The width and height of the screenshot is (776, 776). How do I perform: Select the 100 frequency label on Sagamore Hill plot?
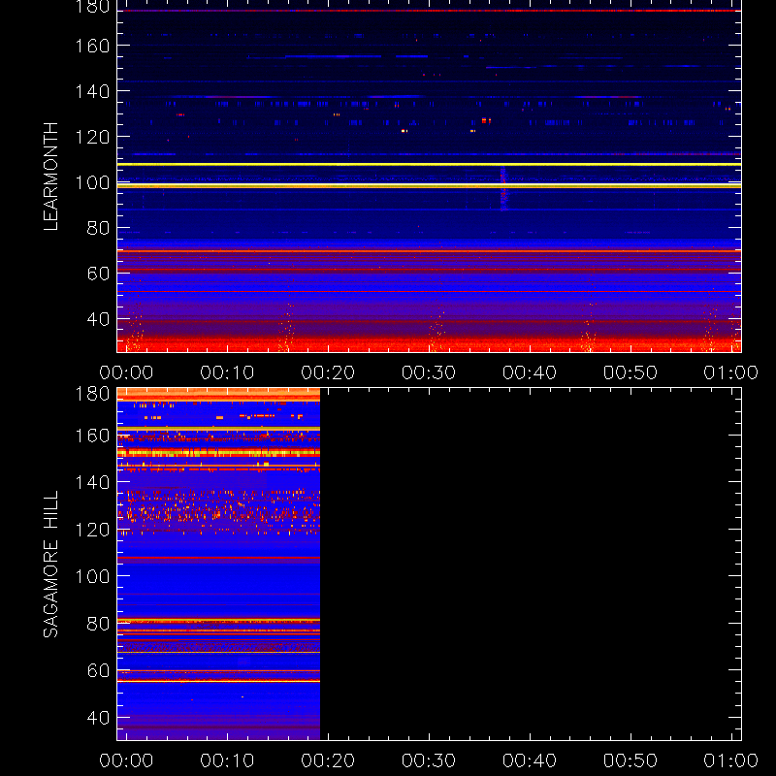click(92, 576)
